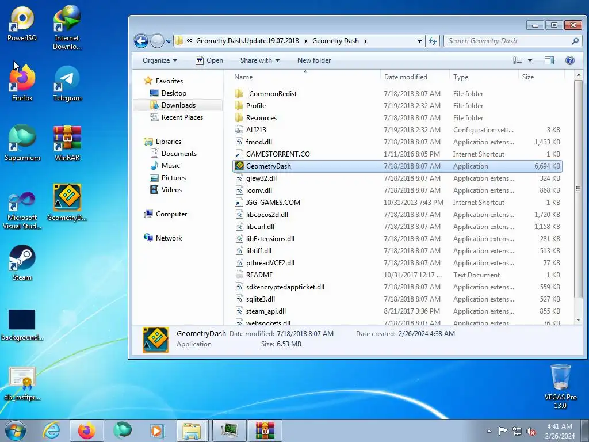Click the New folder button

(314, 60)
